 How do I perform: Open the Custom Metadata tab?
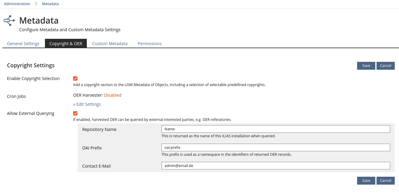(x=110, y=44)
